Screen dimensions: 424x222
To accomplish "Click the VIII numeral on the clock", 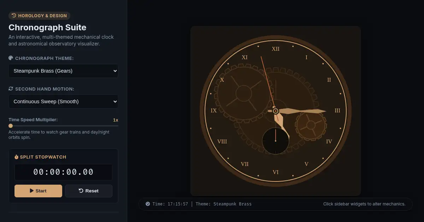I will (x=222, y=142).
